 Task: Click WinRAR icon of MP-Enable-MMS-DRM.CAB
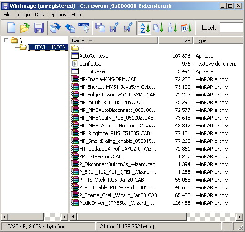pyautogui.click(x=75, y=79)
